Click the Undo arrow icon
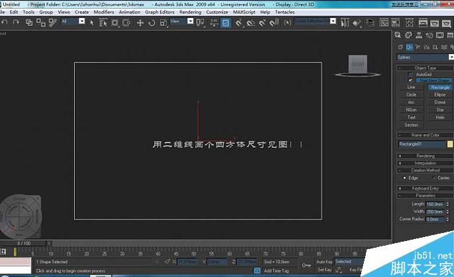 pos(5,23)
